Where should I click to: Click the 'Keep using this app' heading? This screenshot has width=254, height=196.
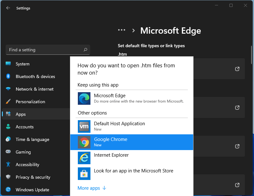pyautogui.click(x=98, y=85)
